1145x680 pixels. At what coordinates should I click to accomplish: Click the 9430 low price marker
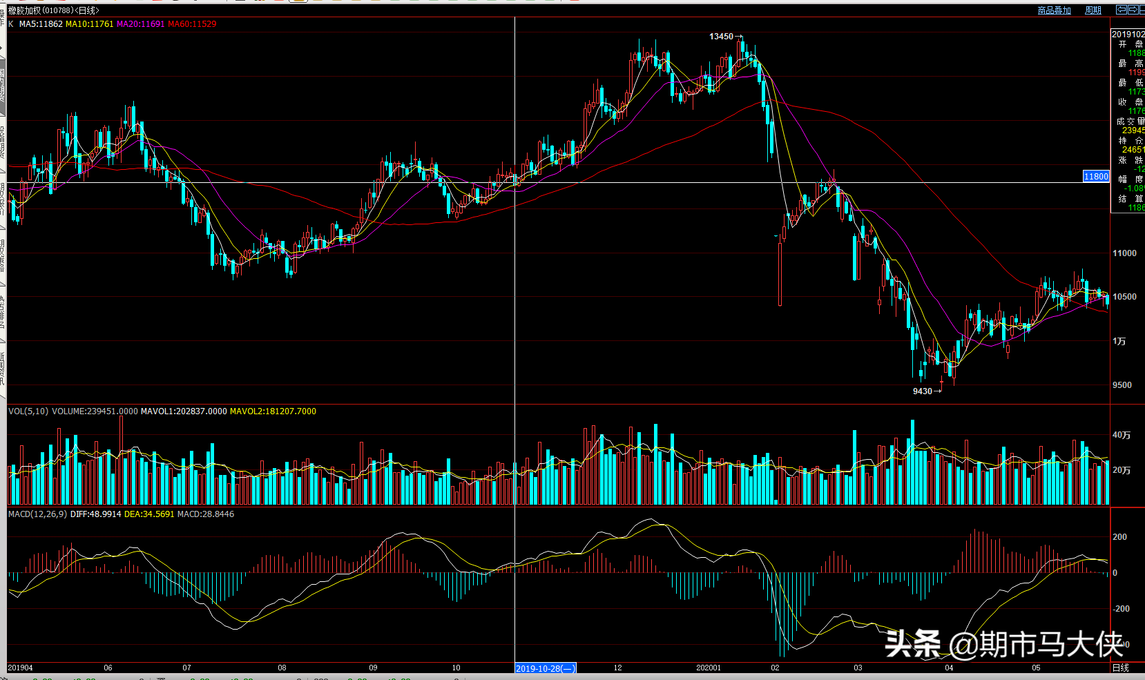(x=923, y=391)
